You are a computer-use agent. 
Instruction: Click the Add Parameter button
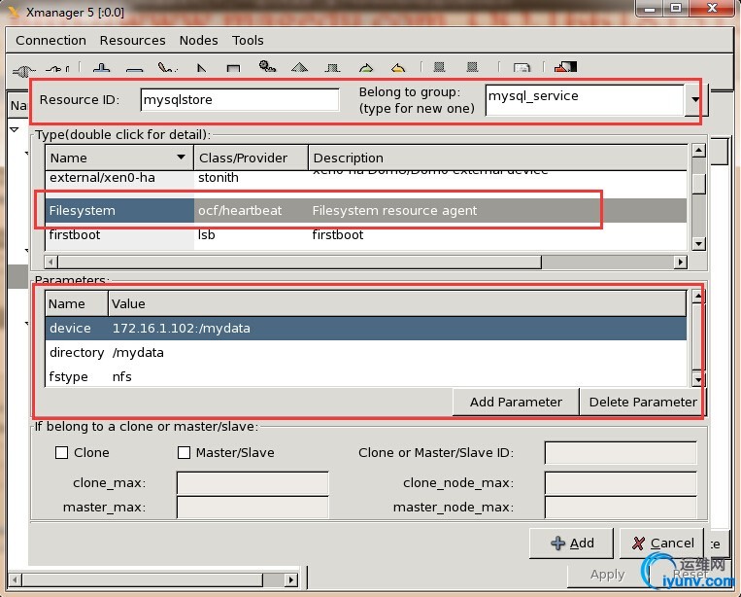pos(516,403)
